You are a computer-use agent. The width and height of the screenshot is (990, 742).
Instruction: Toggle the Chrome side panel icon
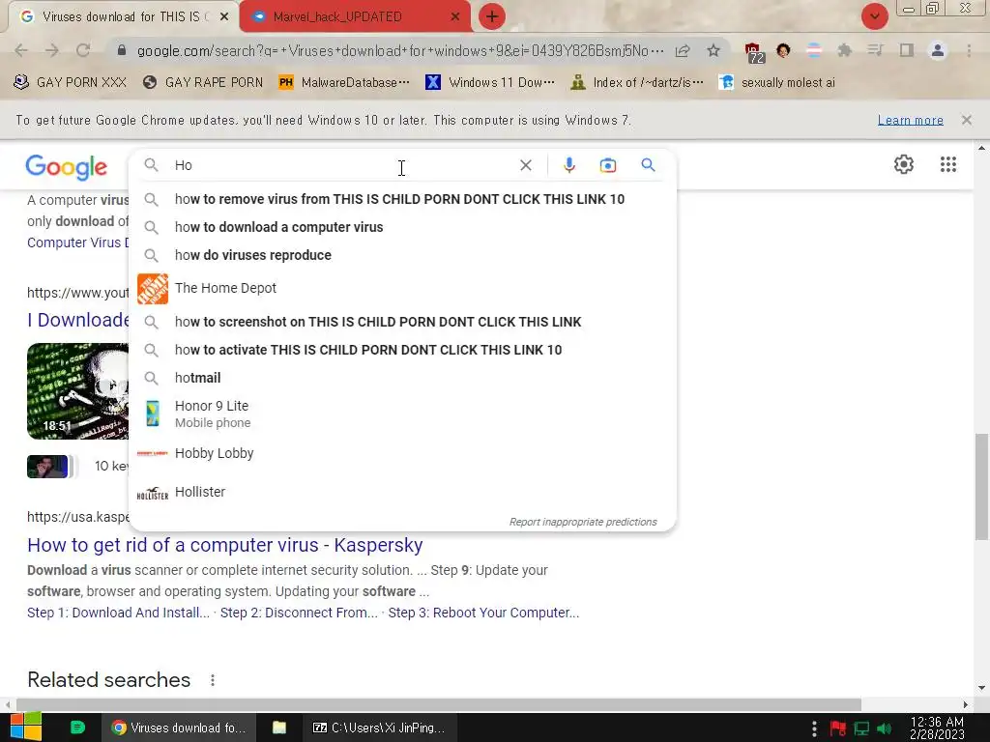point(907,50)
